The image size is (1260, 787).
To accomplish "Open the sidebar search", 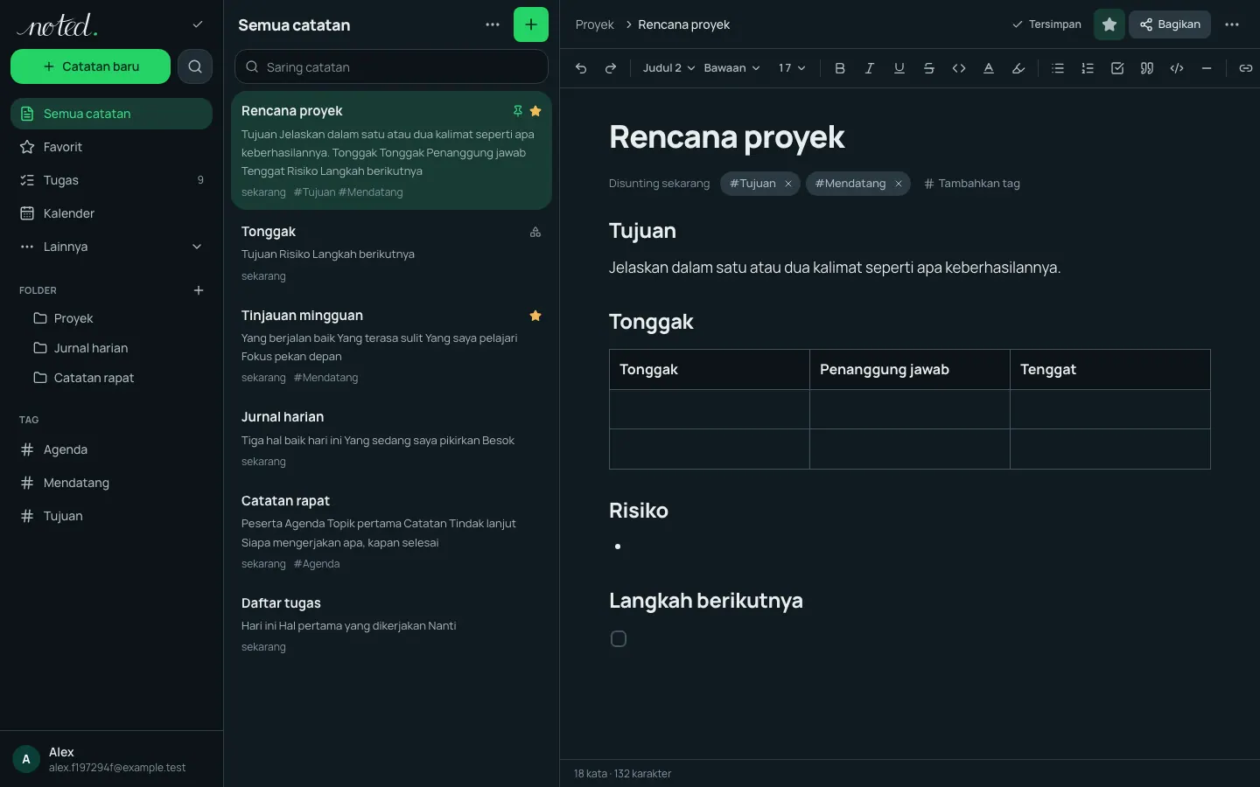I will [195, 66].
